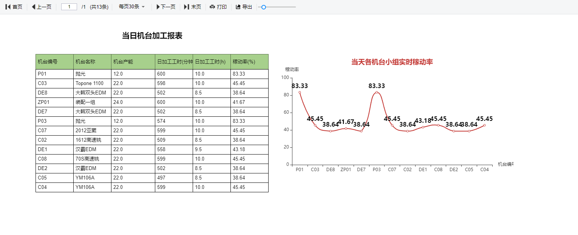578x235 pixels.
Task: Click the chart data point above P03
Action: [x=377, y=92]
